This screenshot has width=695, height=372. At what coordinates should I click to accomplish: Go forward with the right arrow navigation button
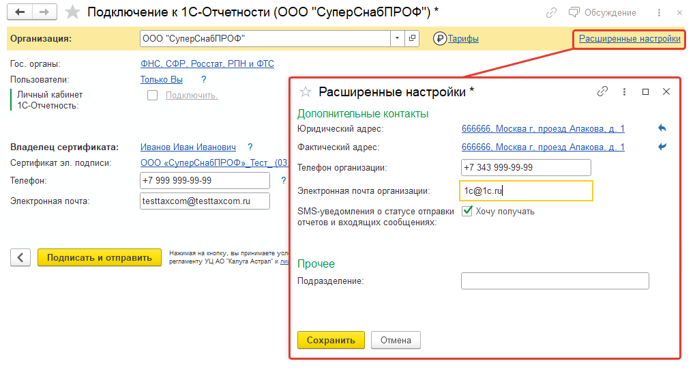coord(44,12)
